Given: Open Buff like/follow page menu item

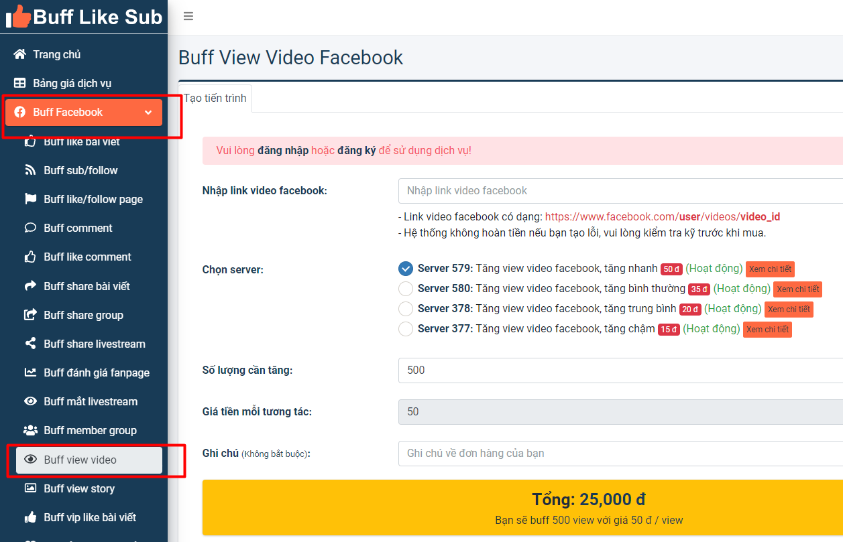Looking at the screenshot, I should 89,199.
